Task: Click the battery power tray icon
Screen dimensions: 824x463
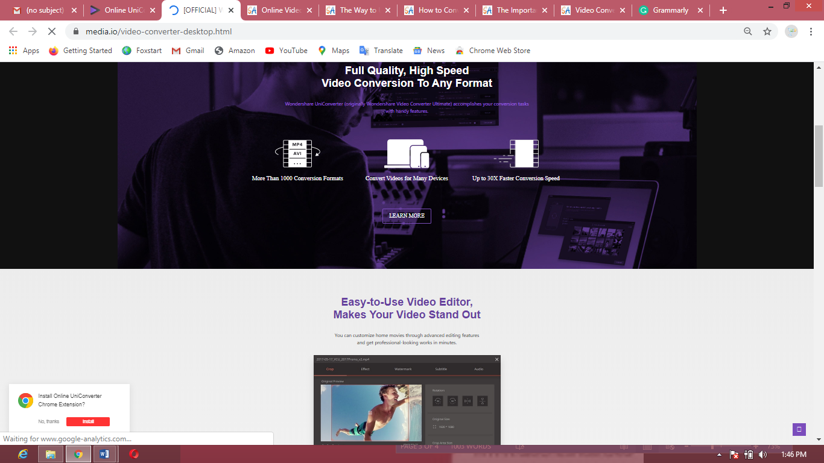Action: pos(749,455)
